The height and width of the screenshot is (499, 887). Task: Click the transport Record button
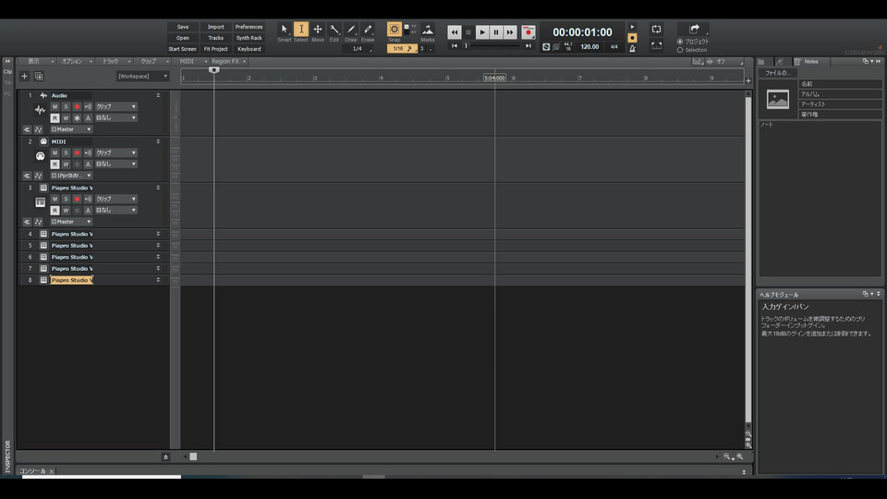pyautogui.click(x=529, y=32)
